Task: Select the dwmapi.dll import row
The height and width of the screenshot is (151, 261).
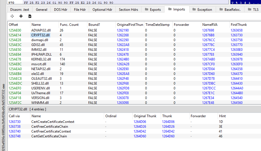Action: (134, 40)
